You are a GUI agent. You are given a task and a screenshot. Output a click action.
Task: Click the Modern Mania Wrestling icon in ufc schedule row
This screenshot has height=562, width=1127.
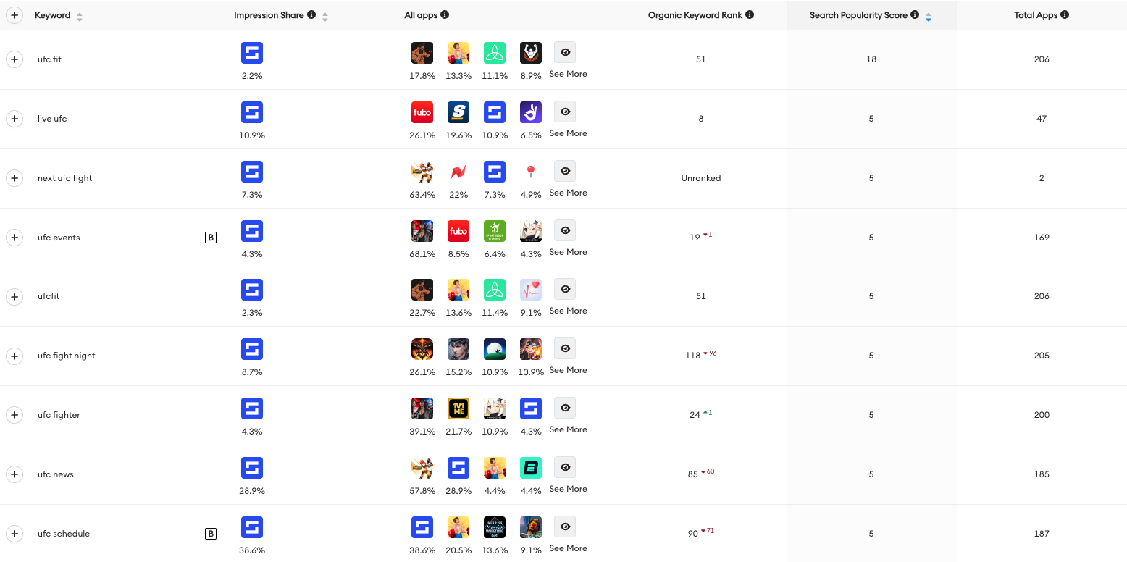[495, 527]
